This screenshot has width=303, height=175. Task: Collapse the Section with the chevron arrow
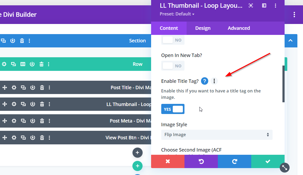tap(291, 41)
